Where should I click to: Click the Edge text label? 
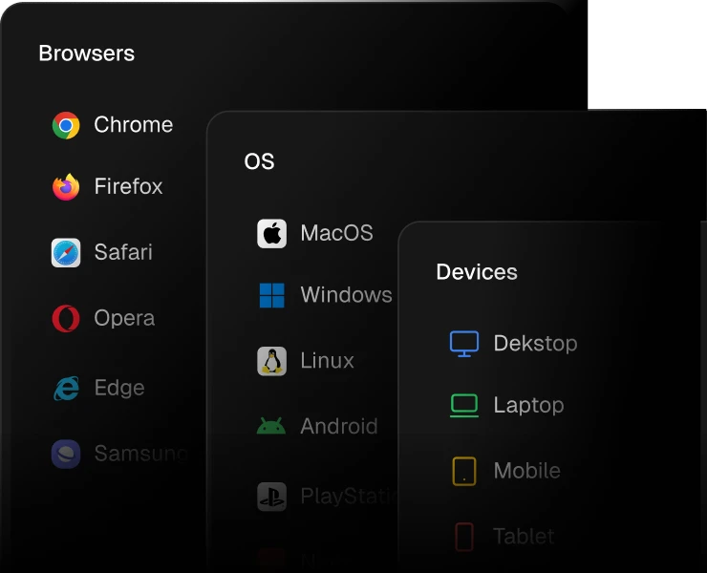[119, 388]
